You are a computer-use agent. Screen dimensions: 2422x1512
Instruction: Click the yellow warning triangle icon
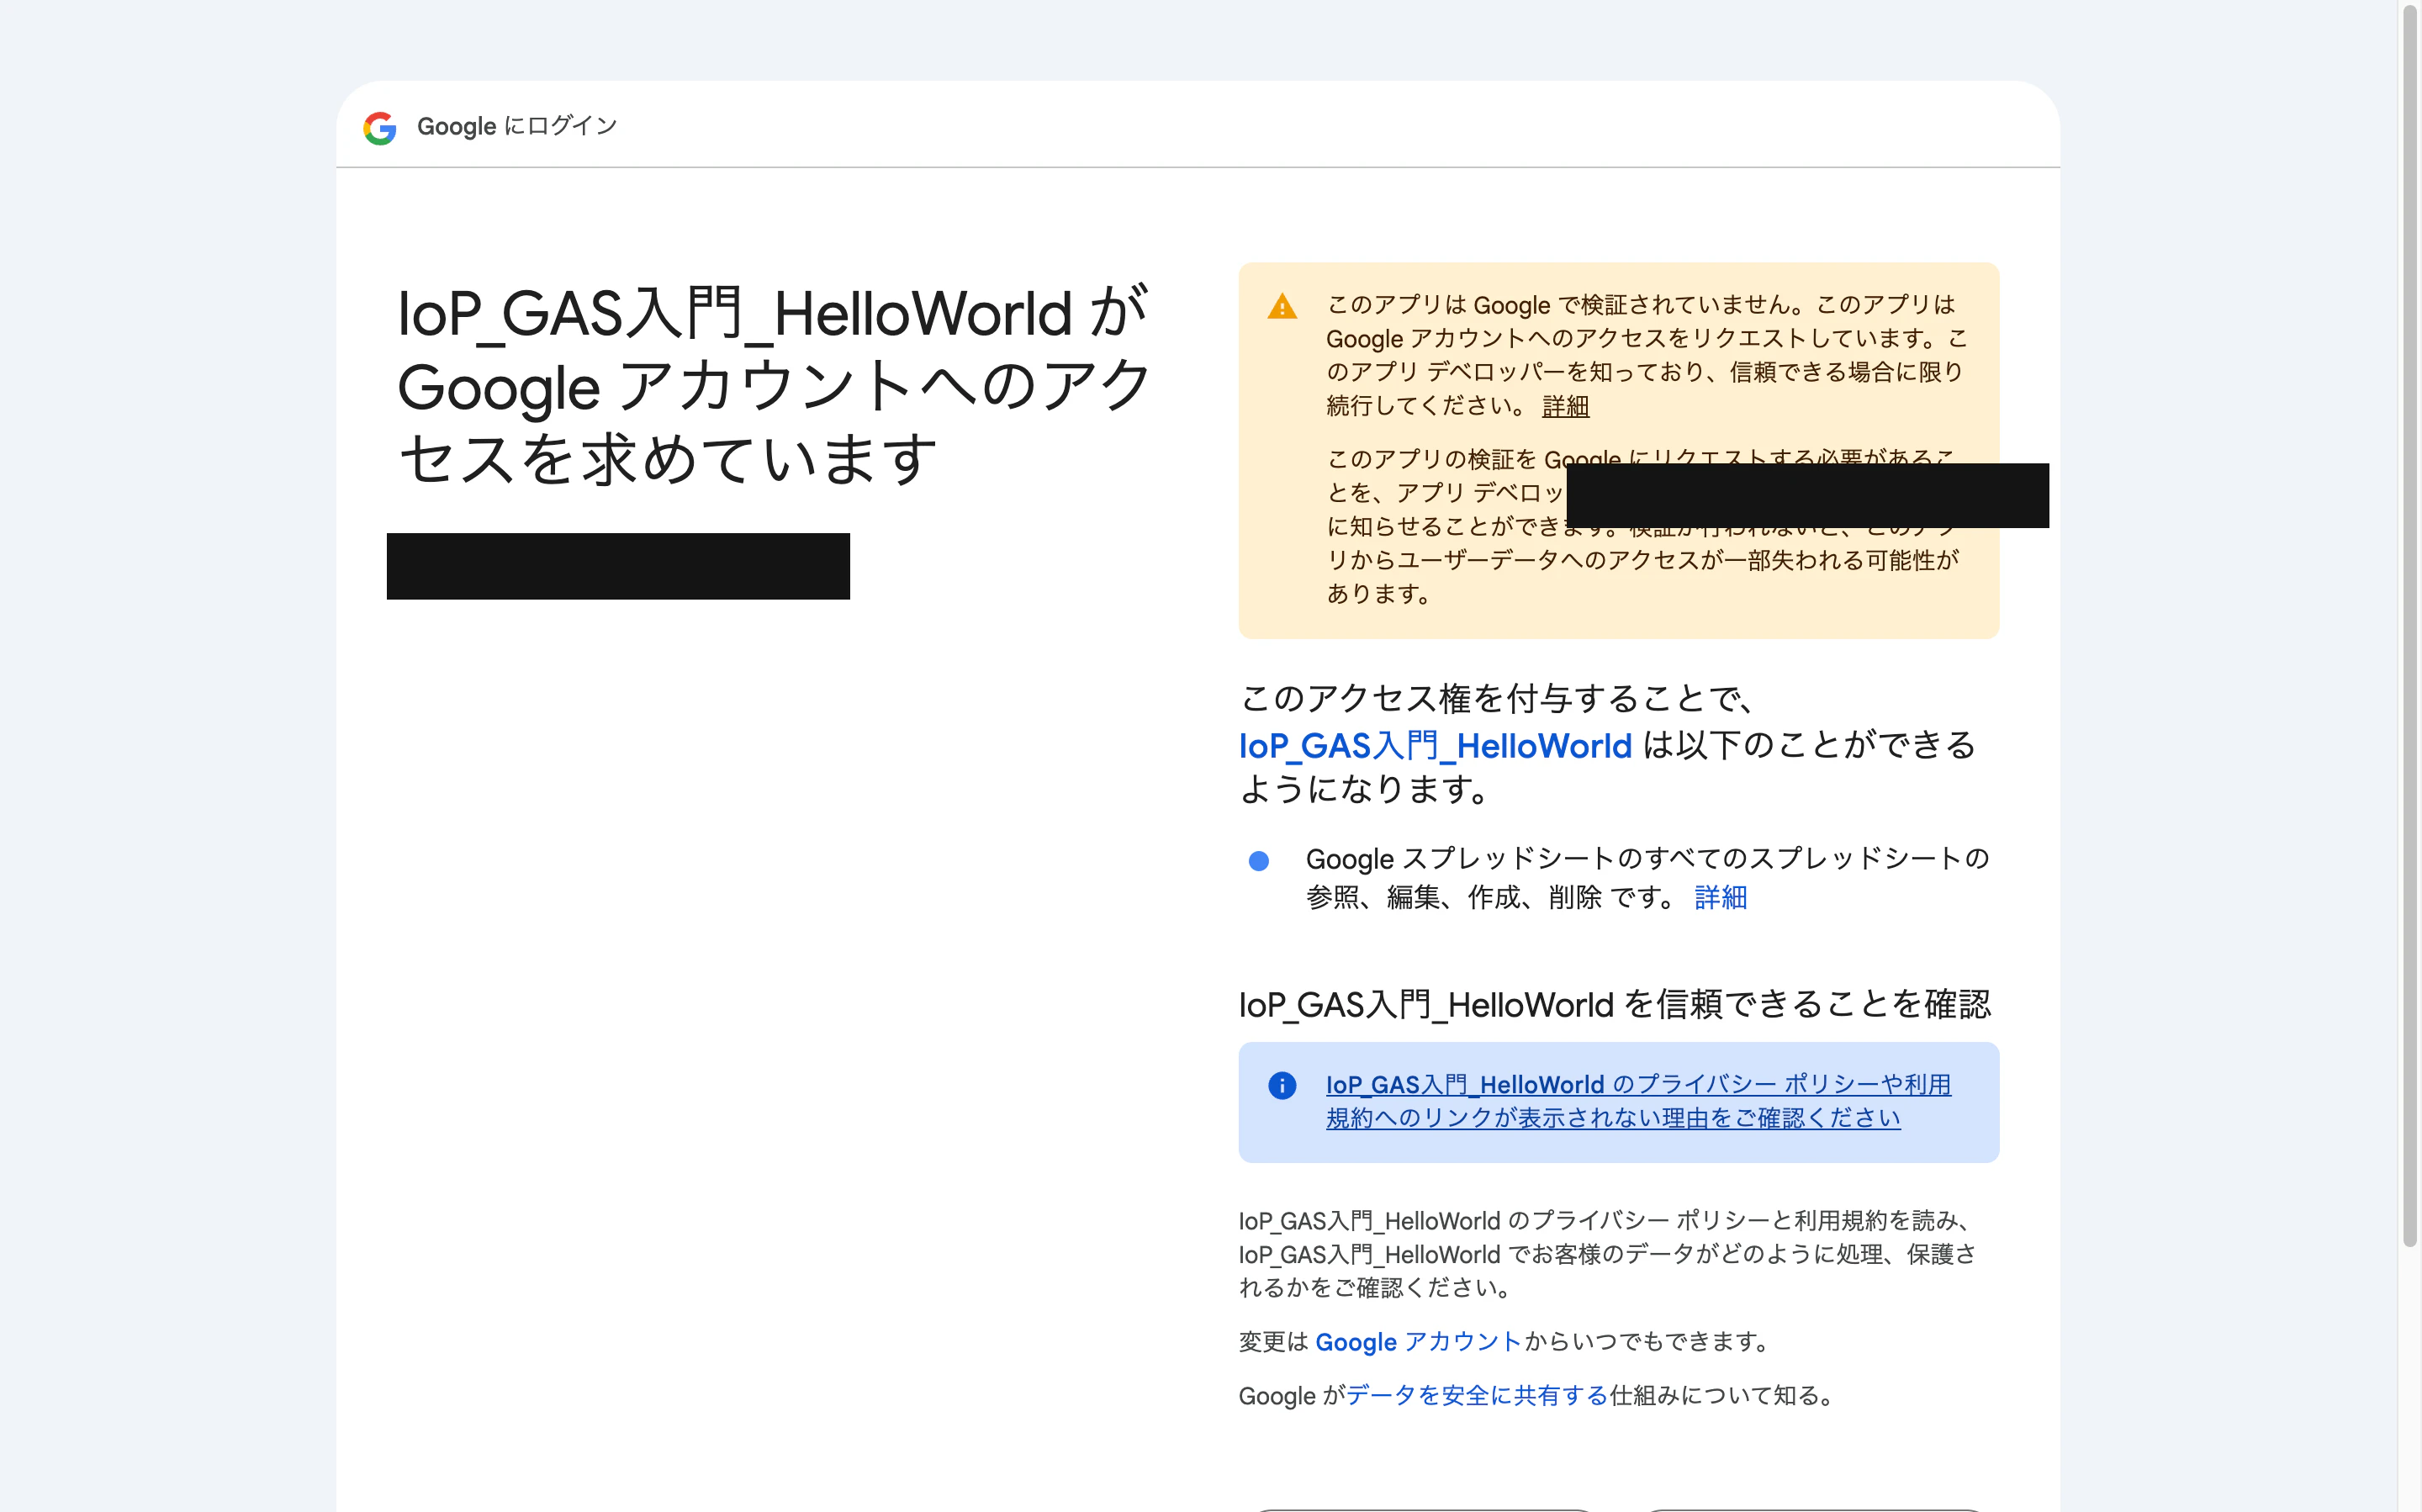point(1282,307)
